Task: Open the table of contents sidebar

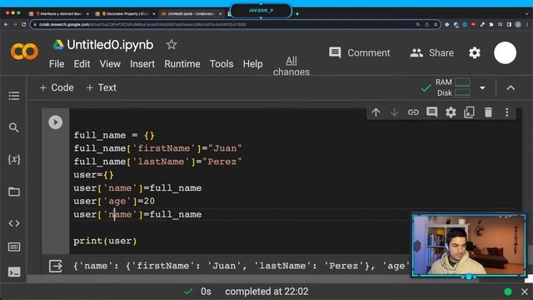Action: [x=14, y=96]
